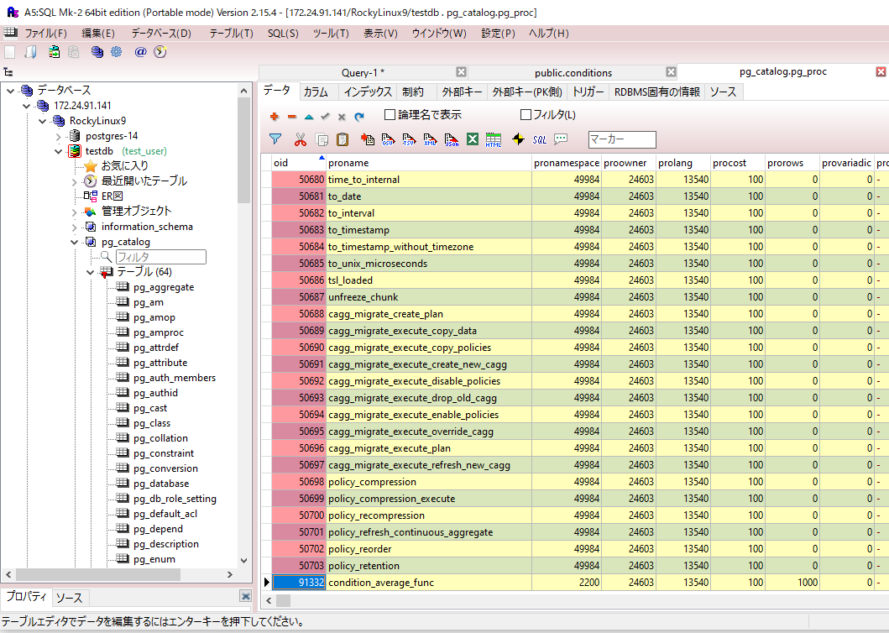This screenshot has width=889, height=633.
Task: Click the new document icon in main toolbar
Action: click(9, 52)
